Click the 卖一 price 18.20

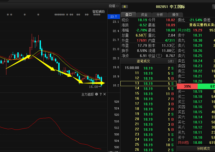click(x=197, y=81)
